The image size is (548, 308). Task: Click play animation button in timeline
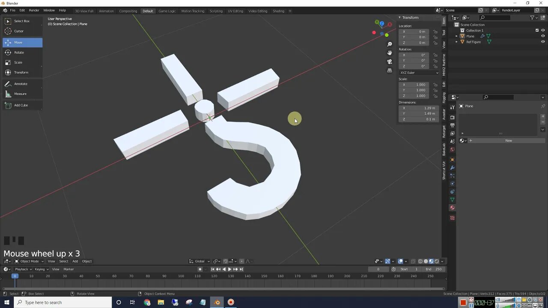point(229,269)
